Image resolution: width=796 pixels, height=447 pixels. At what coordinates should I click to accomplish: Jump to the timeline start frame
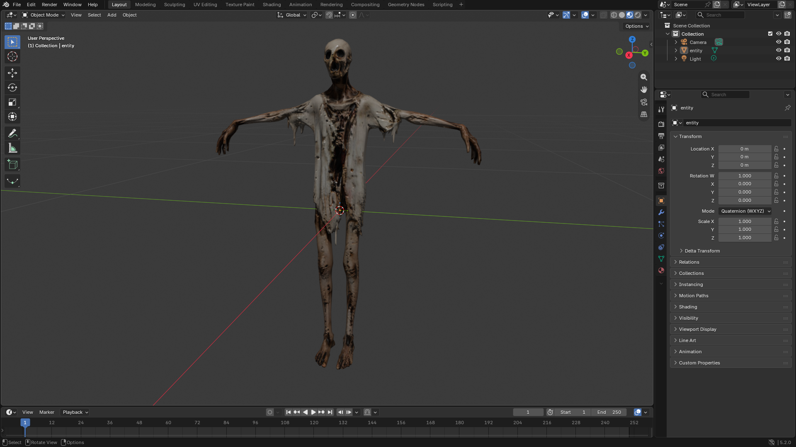click(289, 412)
